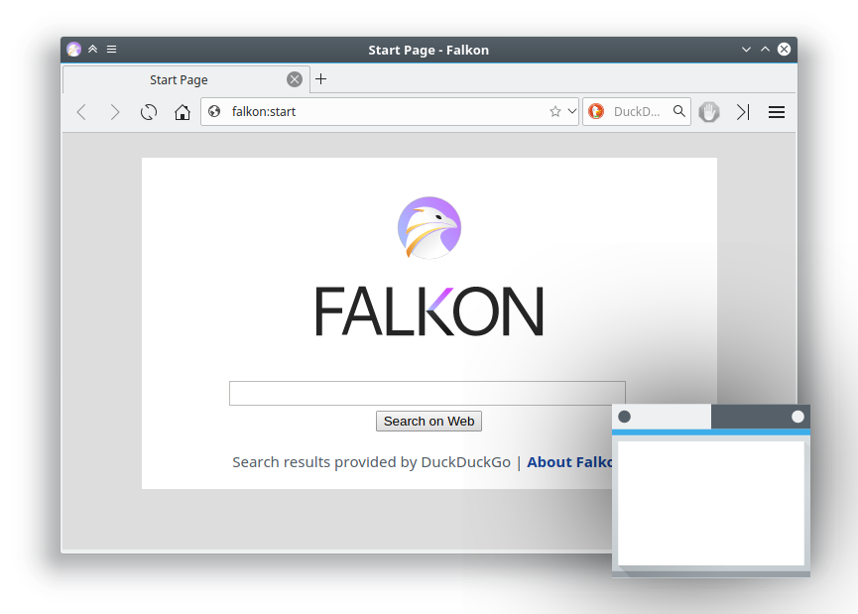Click the keep-above double chevron icon
Viewport: 858px width, 614px height.
point(93,50)
